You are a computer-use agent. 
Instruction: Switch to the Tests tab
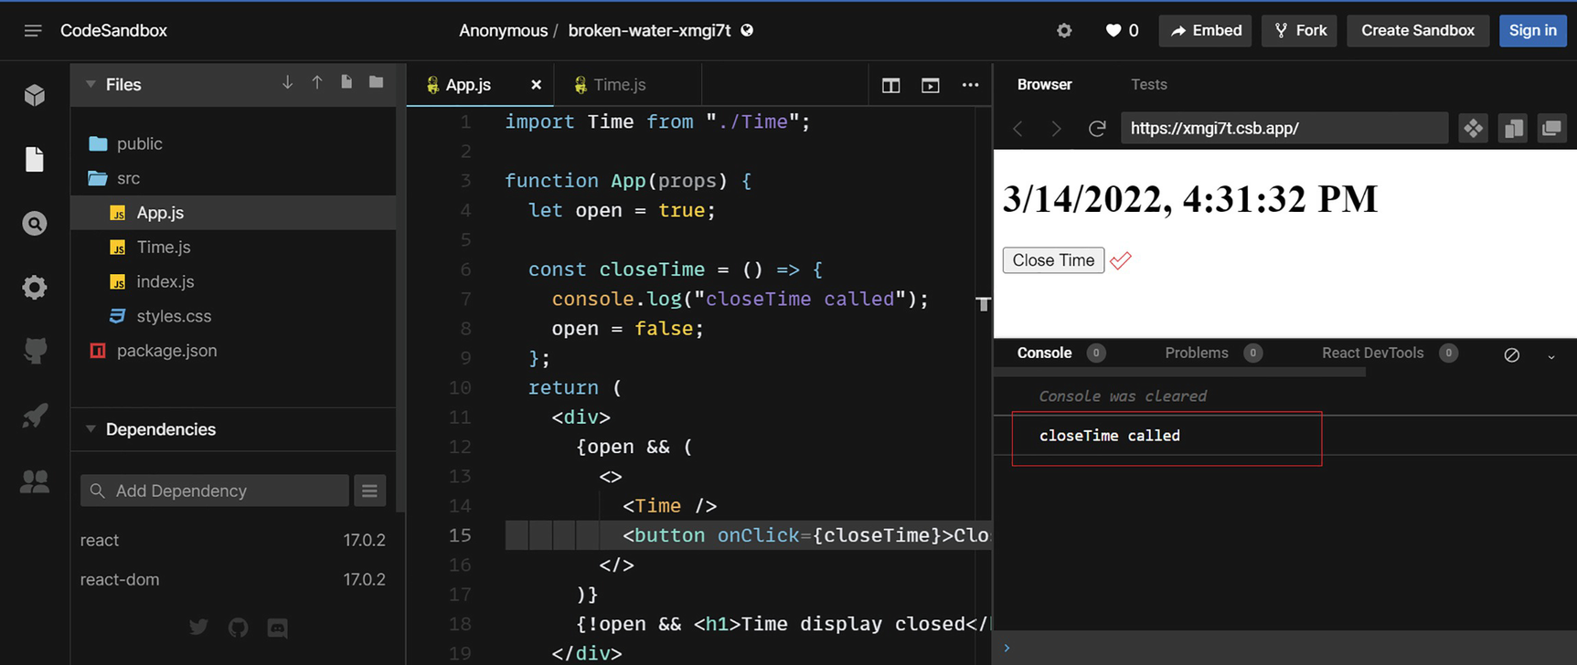[x=1148, y=84]
